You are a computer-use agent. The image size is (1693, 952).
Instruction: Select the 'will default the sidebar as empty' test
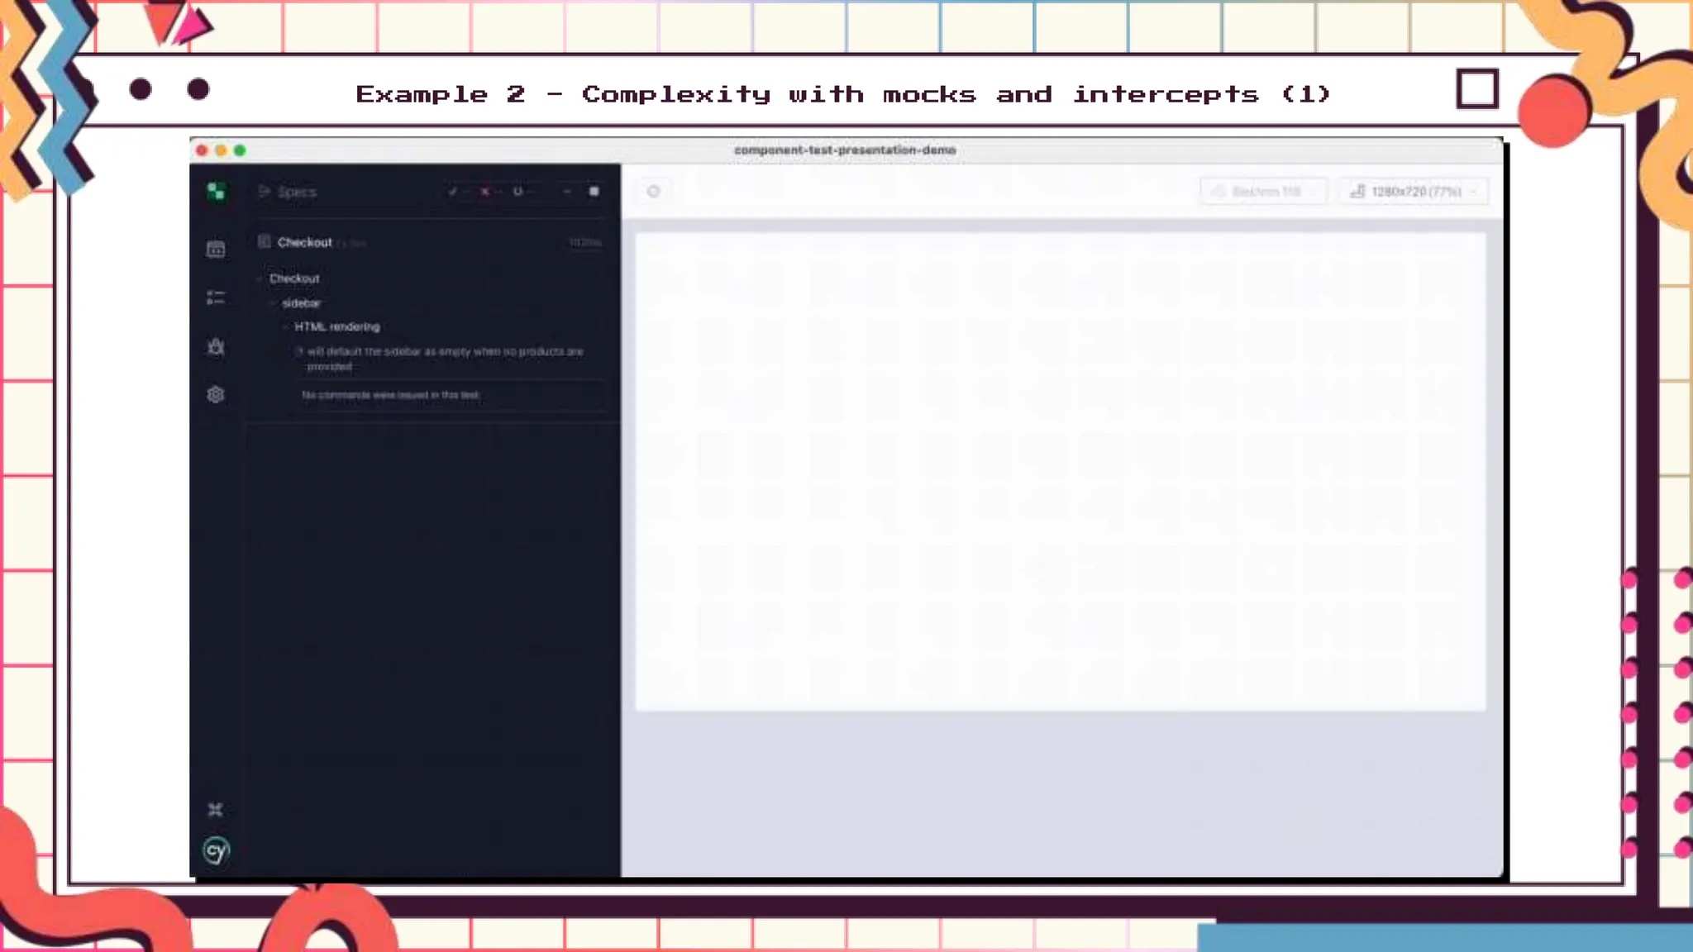point(445,359)
